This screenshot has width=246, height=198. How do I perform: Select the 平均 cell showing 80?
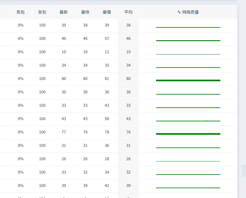pyautogui.click(x=128, y=79)
